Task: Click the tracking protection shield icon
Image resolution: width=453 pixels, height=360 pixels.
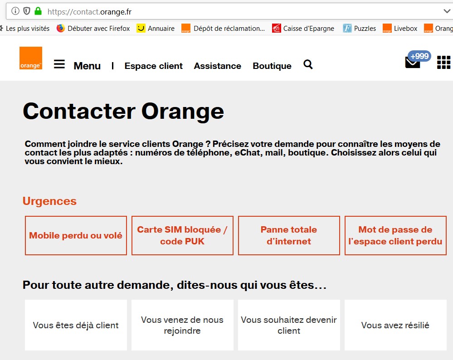Action: pyautogui.click(x=27, y=11)
